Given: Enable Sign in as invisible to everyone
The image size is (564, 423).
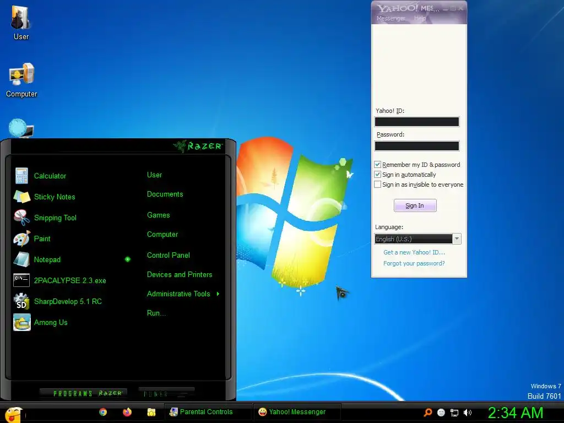Looking at the screenshot, I should [378, 185].
